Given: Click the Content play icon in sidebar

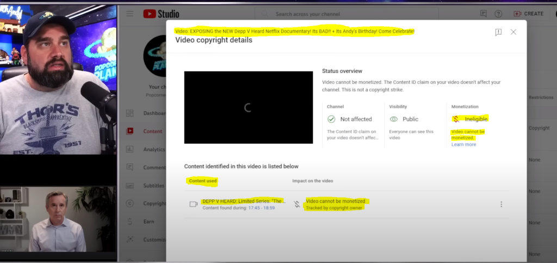Looking at the screenshot, I should [129, 131].
